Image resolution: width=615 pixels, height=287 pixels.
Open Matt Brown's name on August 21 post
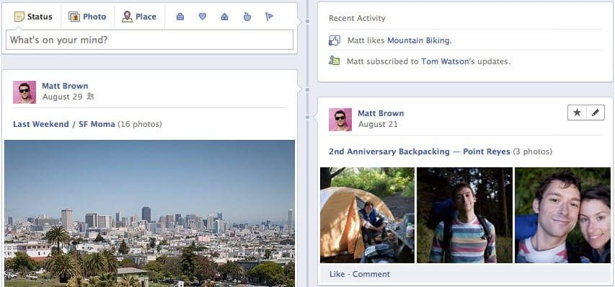pyautogui.click(x=381, y=113)
